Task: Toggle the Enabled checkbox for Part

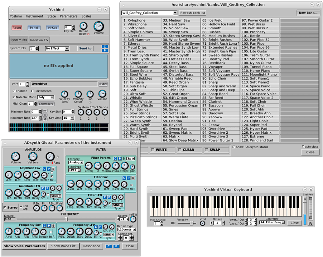Action: pyautogui.click(x=14, y=91)
